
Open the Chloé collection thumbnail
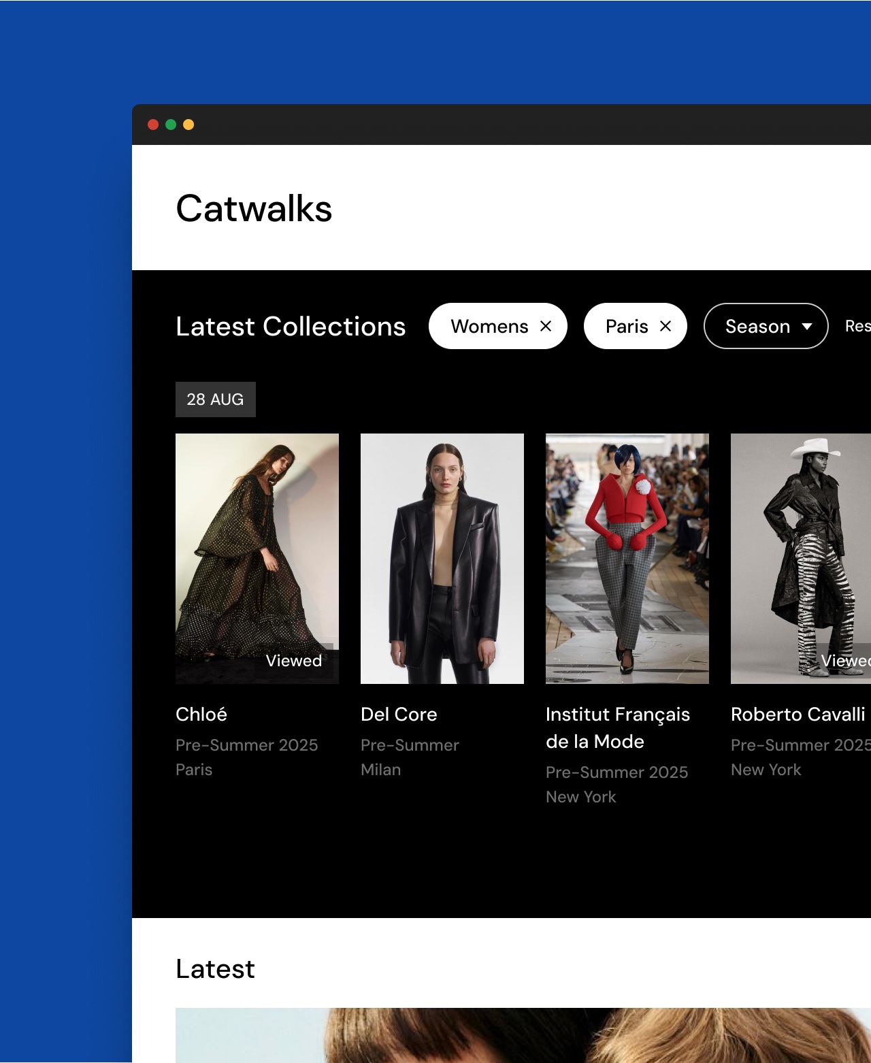pos(257,559)
